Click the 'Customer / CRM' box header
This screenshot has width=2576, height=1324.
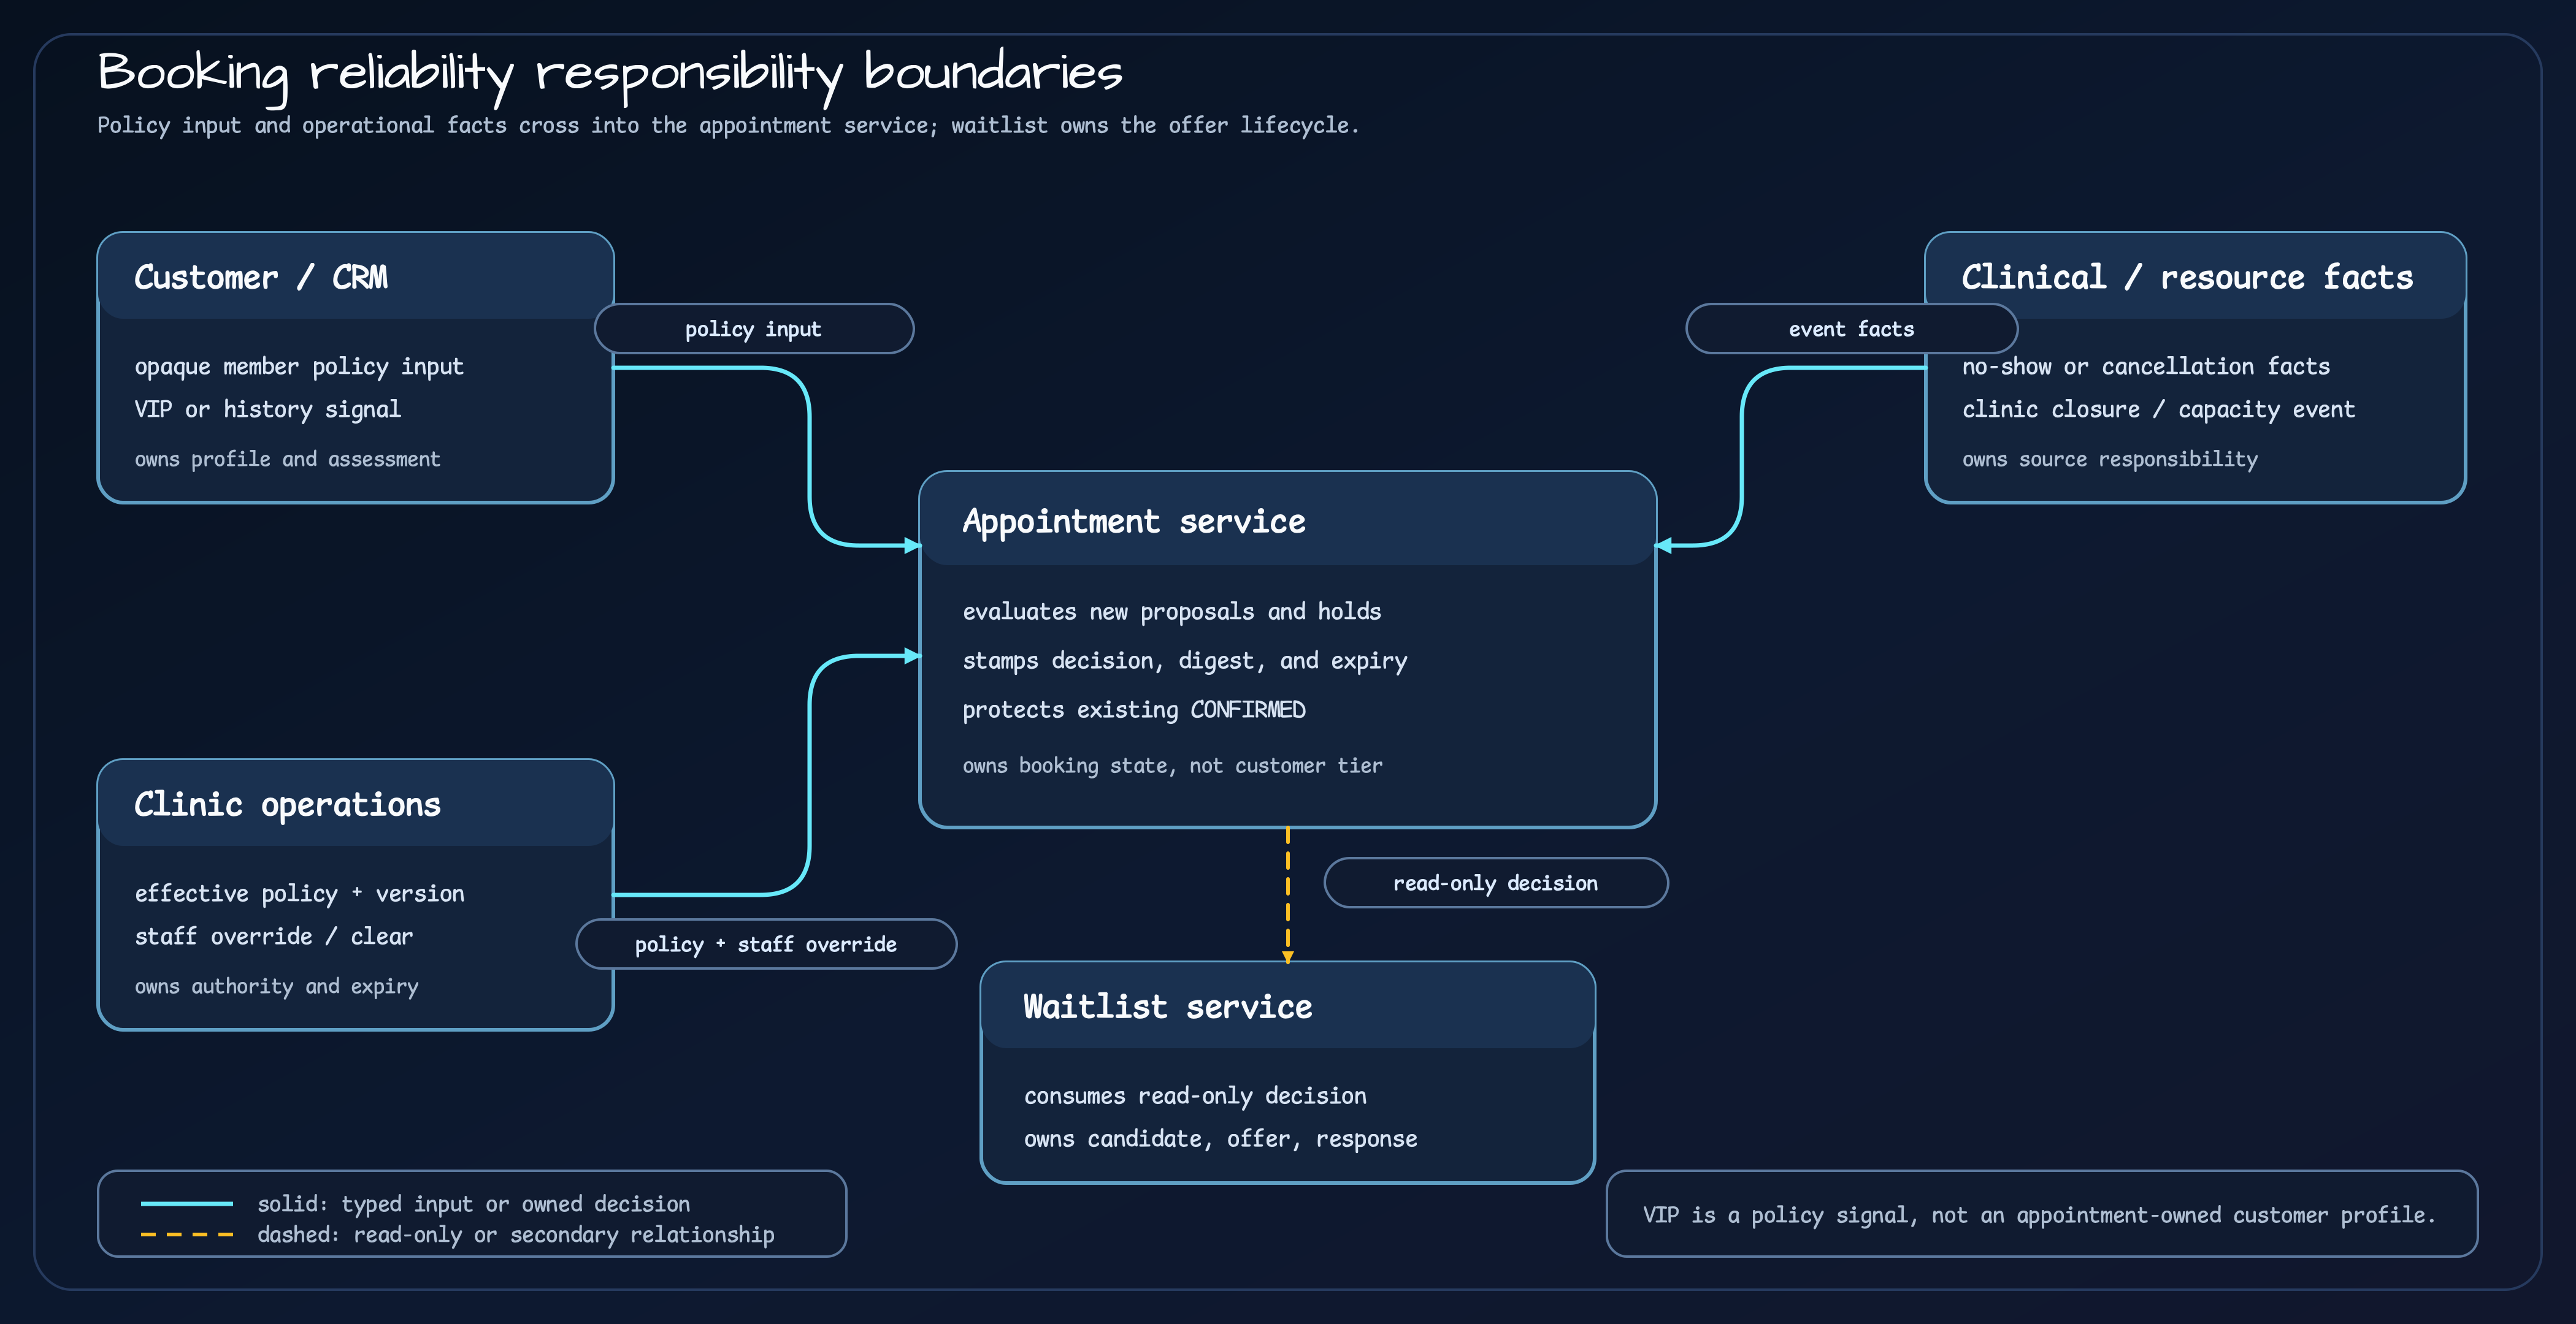[x=356, y=277]
